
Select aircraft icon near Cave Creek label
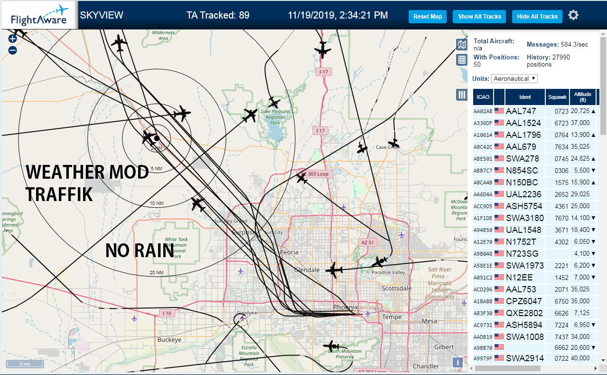[393, 143]
